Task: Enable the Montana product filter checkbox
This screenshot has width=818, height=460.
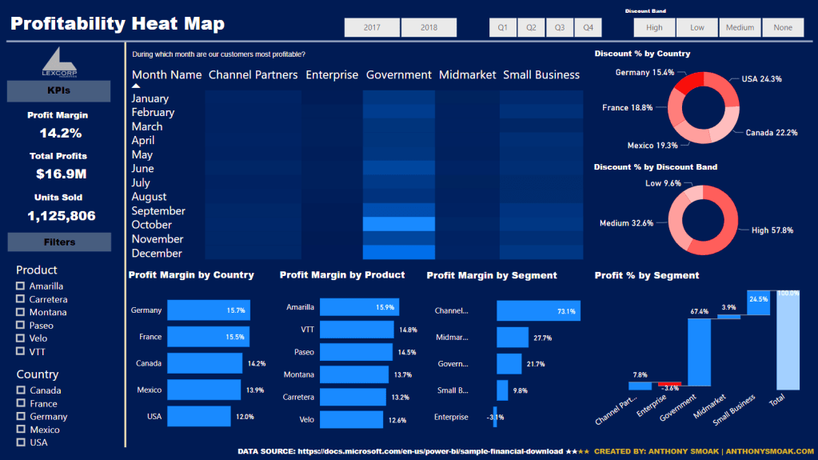Action: point(21,313)
